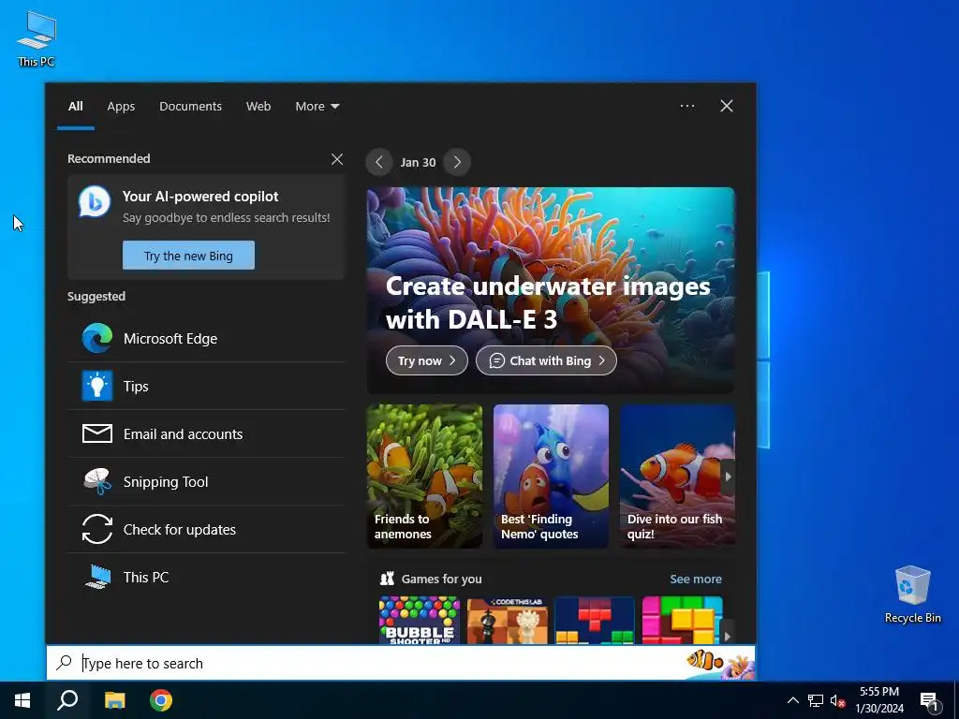959x719 pixels.
Task: Open File Explorer from taskbar
Action: point(114,700)
